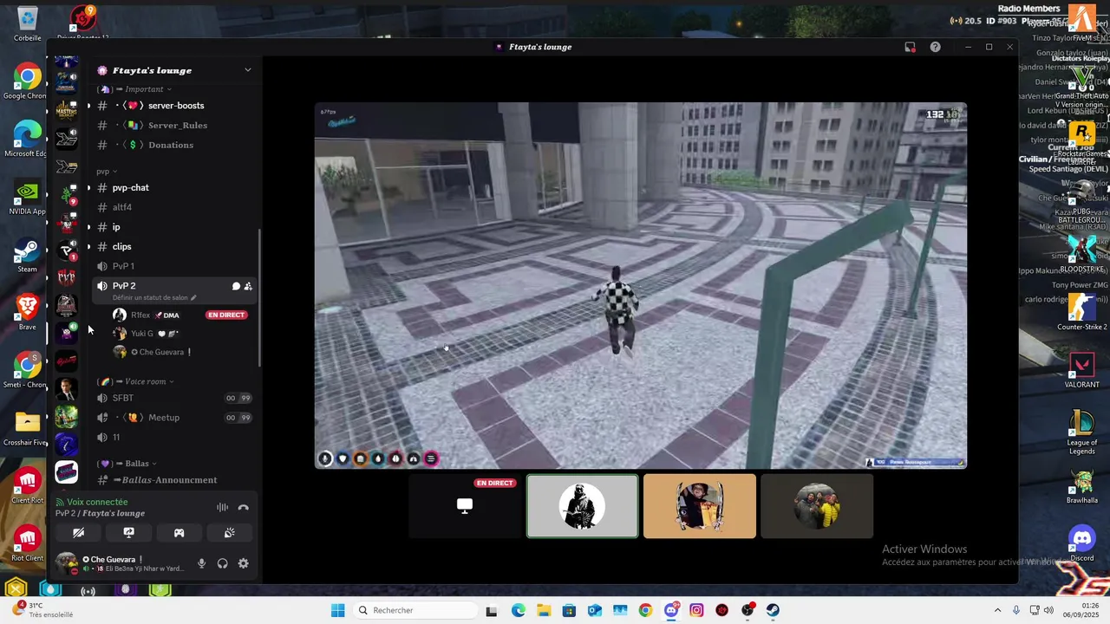Disconnect from the voice channel

click(244, 507)
